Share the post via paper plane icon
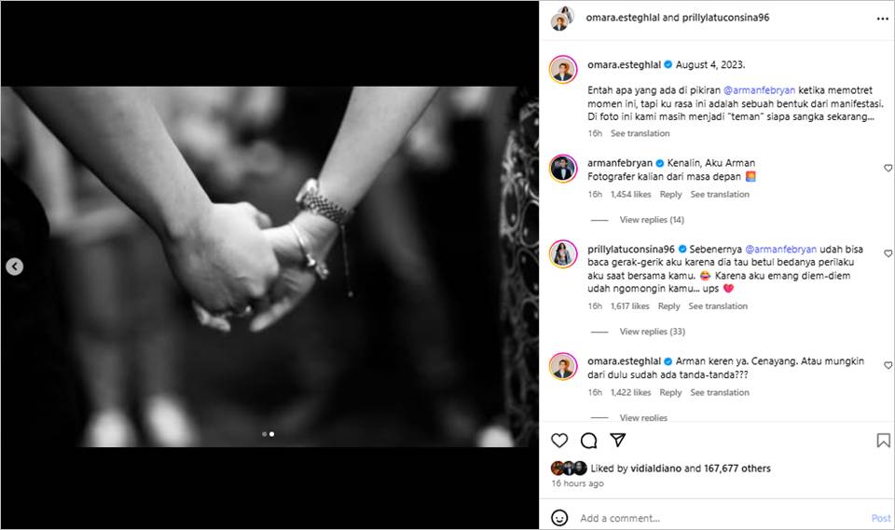This screenshot has height=530, width=895. coord(617,440)
